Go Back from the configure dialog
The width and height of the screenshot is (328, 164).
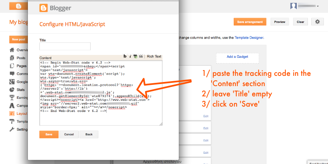pyautogui.click(x=89, y=134)
